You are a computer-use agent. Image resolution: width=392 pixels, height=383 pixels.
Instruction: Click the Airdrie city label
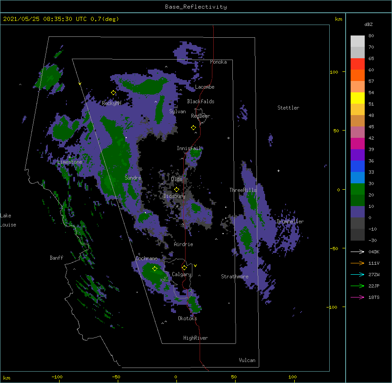(x=184, y=244)
